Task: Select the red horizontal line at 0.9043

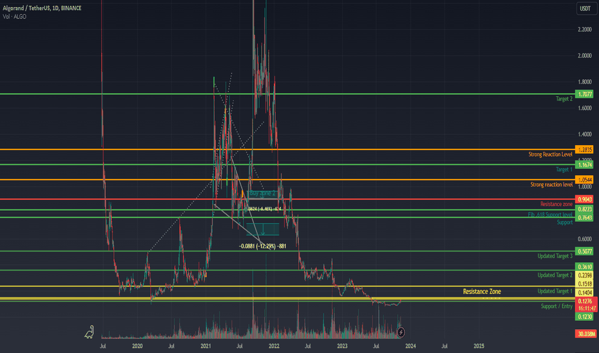Action: [x=287, y=199]
